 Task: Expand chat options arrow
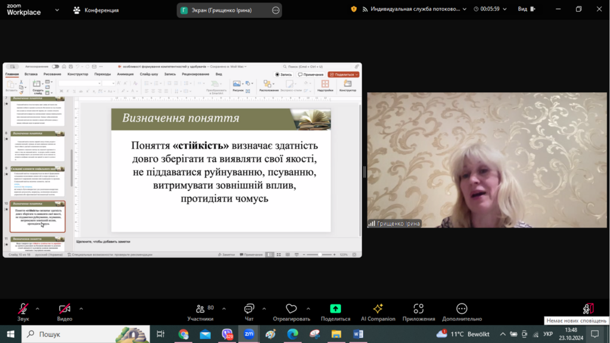coord(264,309)
